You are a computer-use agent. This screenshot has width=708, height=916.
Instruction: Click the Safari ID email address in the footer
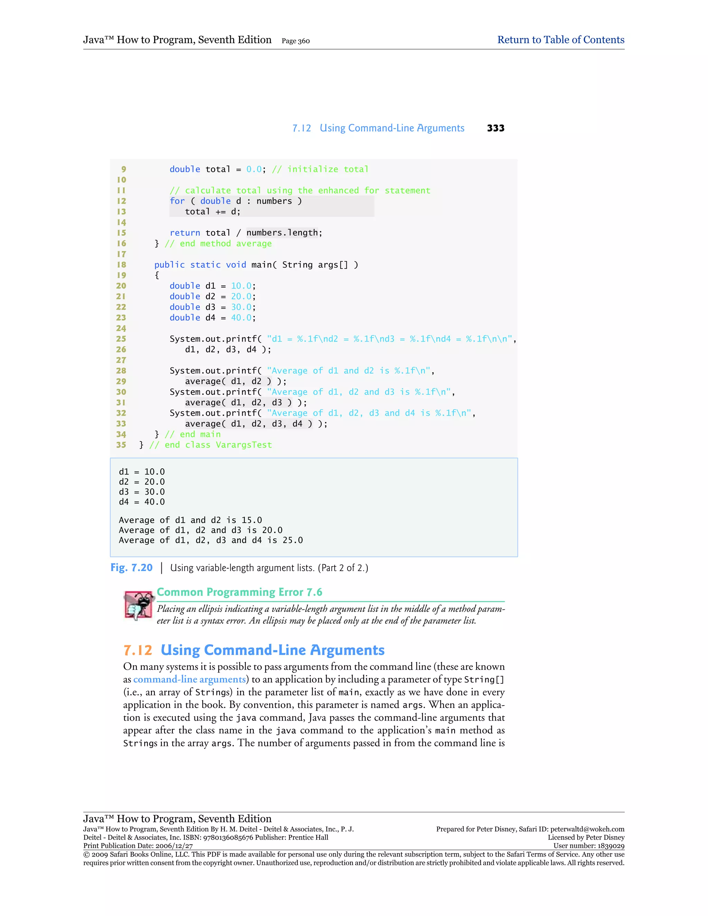tap(587, 829)
